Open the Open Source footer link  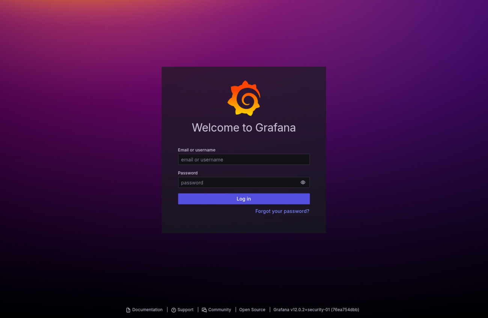coord(252,310)
